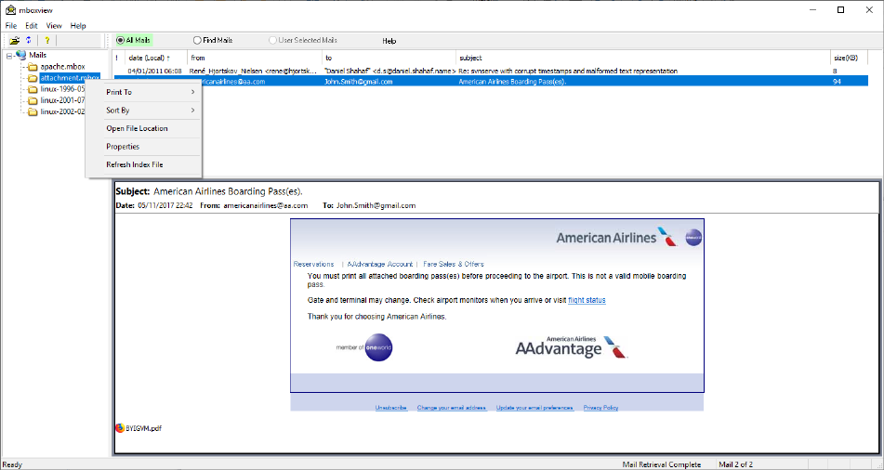Image resolution: width=884 pixels, height=470 pixels.
Task: Select the svnserve corrupt timestamps mail row
Action: pos(491,71)
